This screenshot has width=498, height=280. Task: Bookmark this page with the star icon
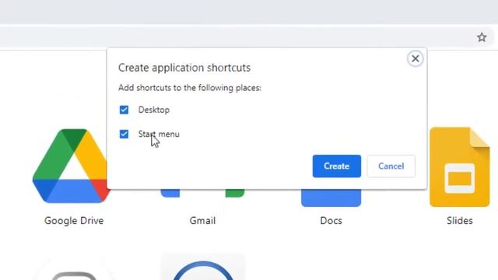pyautogui.click(x=482, y=37)
